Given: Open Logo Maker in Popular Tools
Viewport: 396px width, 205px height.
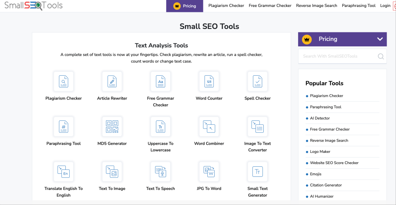Looking at the screenshot, I should 320,152.
